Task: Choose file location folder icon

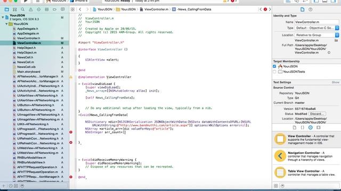Action: pos(336,40)
